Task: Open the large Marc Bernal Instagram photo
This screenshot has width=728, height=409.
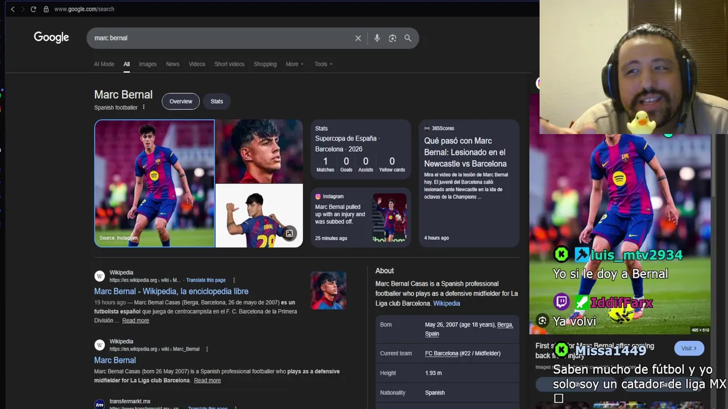Action: point(155,183)
